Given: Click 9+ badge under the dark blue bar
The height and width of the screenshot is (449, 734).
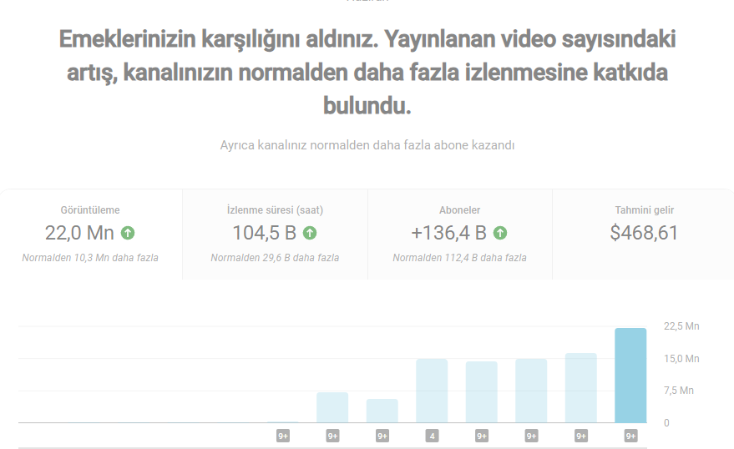Looking at the screenshot, I should click(x=630, y=436).
